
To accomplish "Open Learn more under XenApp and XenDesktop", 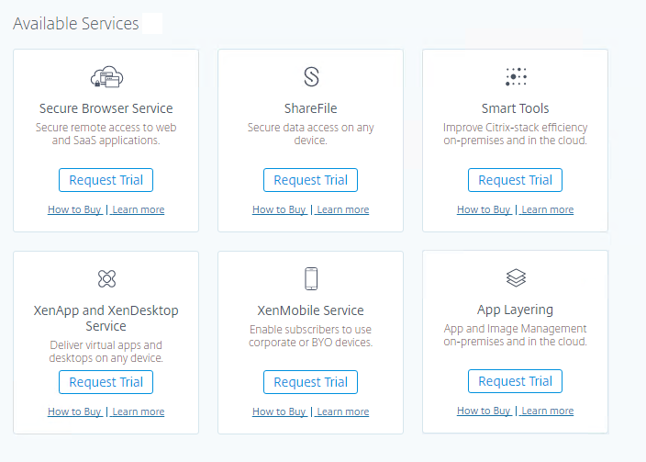I will pyautogui.click(x=138, y=411).
